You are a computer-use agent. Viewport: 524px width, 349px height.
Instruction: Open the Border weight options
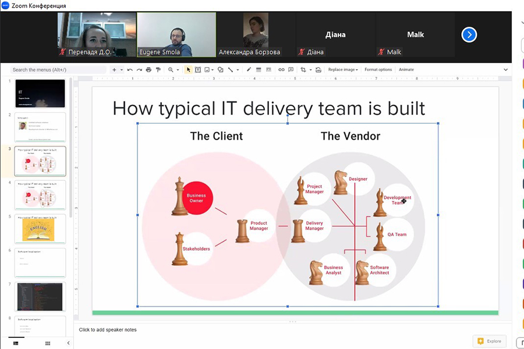259,69
